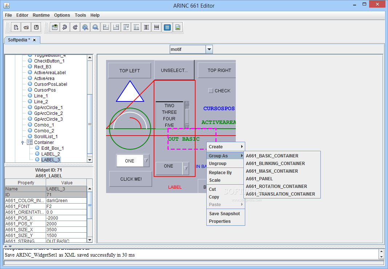Open the Group As submenu entry
The width and height of the screenshot is (388, 269).
click(x=225, y=156)
